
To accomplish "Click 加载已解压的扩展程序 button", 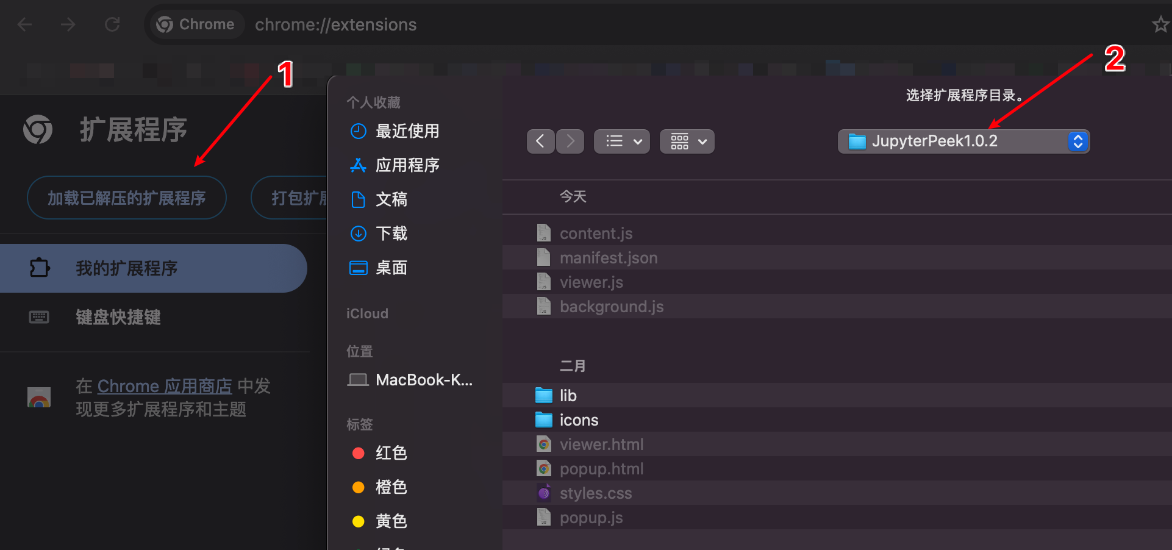I will coord(127,198).
